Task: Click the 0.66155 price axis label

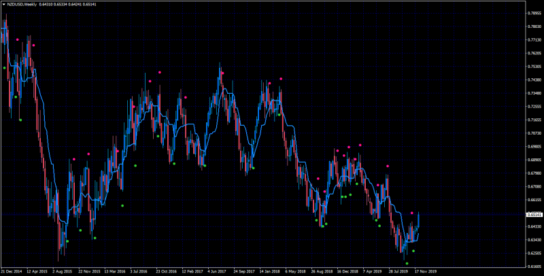Action: [534, 200]
